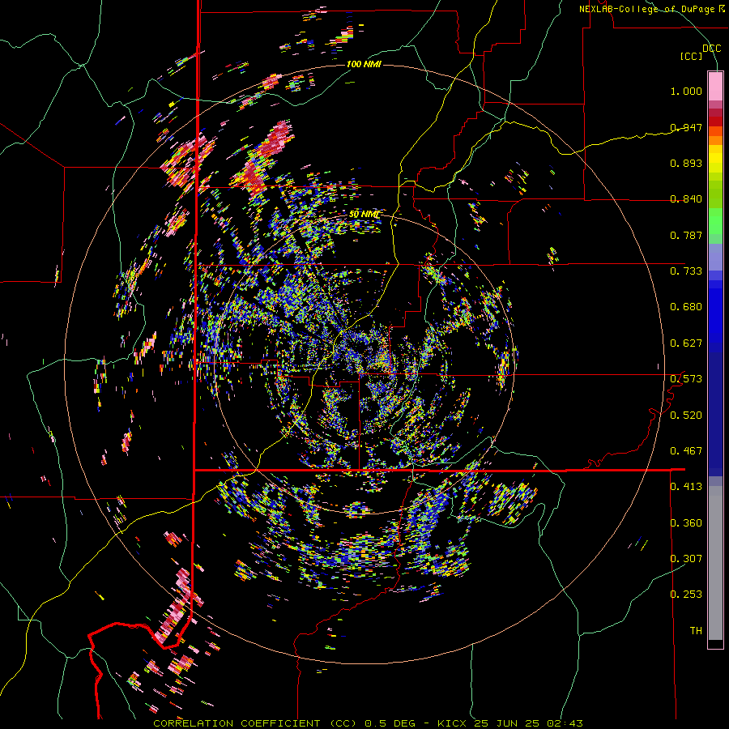Click the 100 NMI range ring label
Viewport: 729px width, 729px height.
[x=364, y=64]
